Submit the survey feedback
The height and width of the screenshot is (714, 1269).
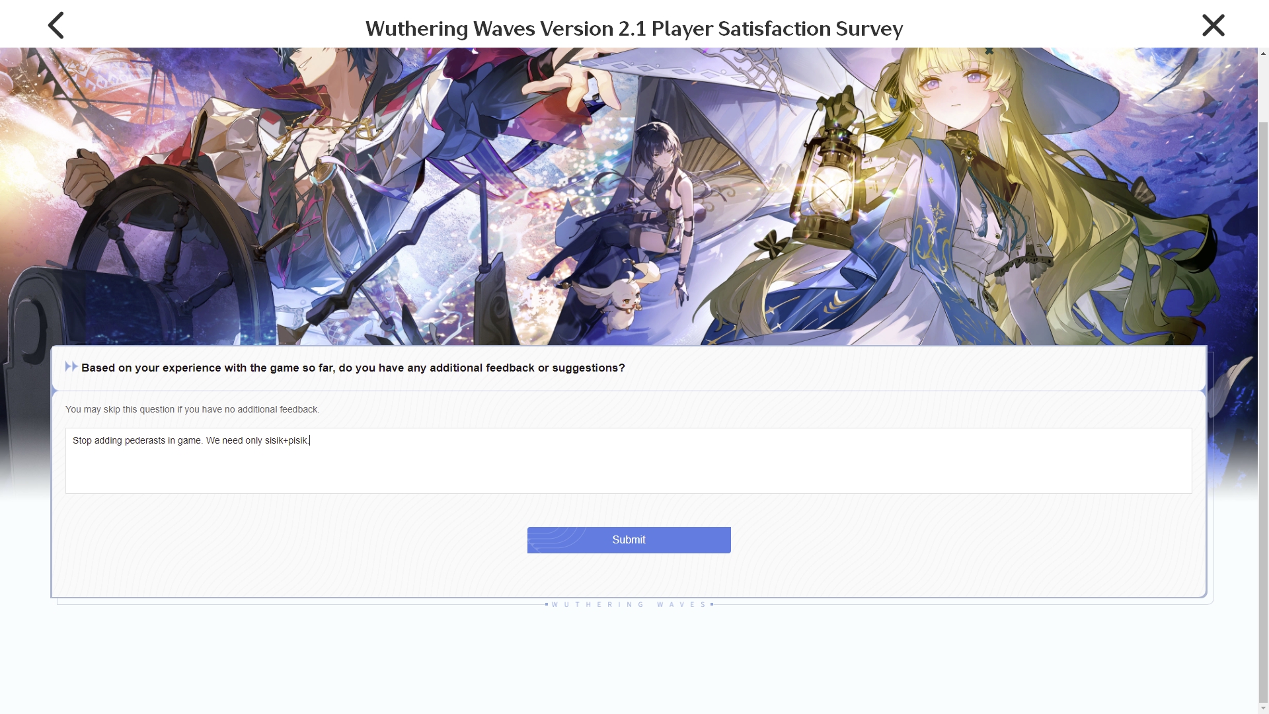629,539
